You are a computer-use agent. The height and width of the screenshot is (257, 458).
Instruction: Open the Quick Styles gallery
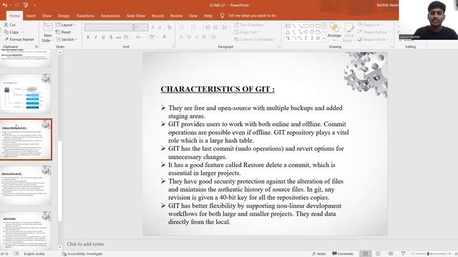[x=349, y=33]
